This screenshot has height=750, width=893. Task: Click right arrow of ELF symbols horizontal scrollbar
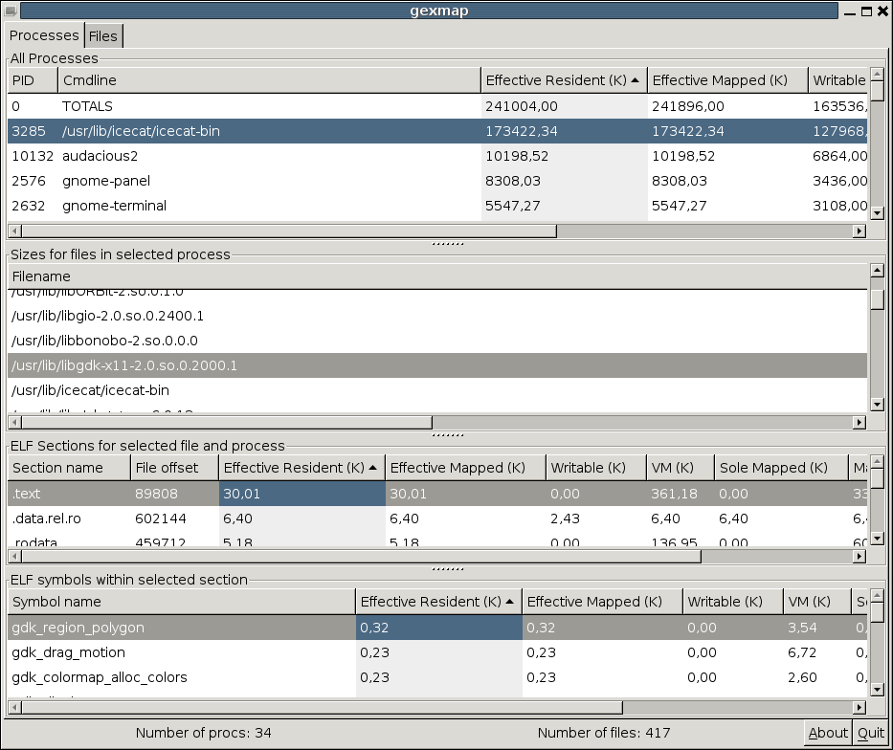click(x=860, y=707)
